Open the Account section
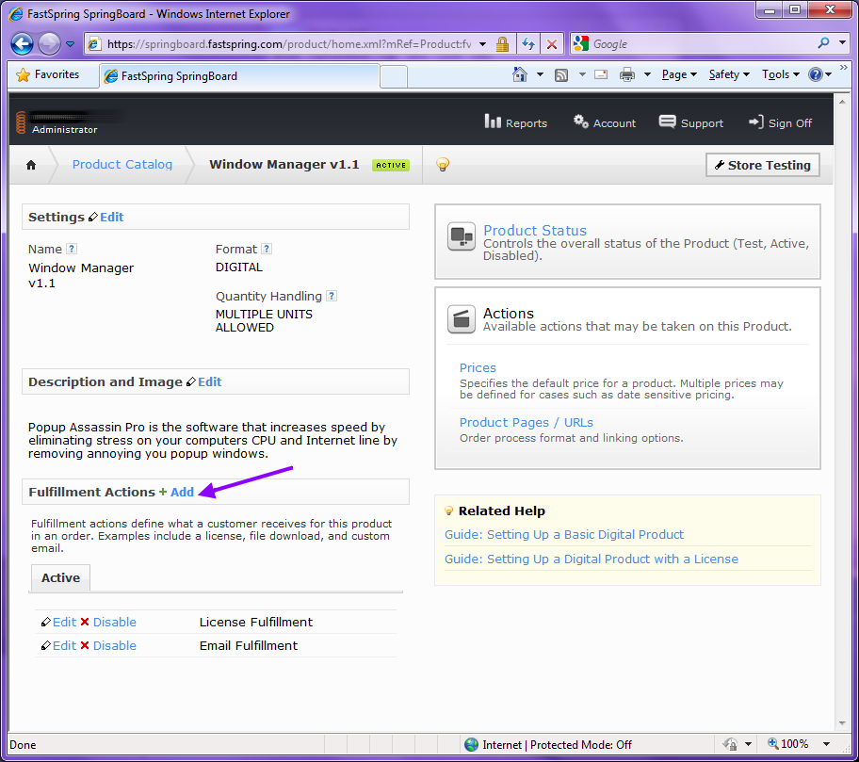The image size is (859, 762). pyautogui.click(x=605, y=122)
